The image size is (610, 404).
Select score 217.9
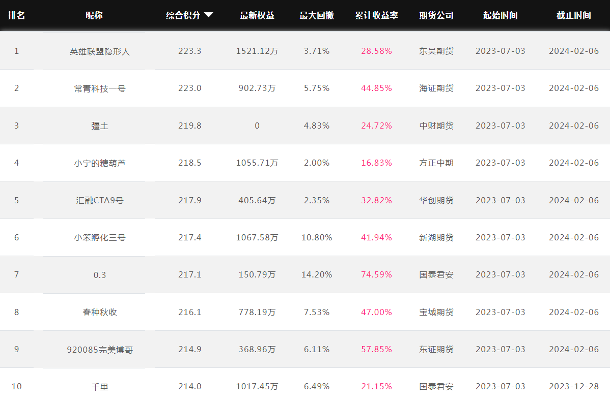click(190, 200)
